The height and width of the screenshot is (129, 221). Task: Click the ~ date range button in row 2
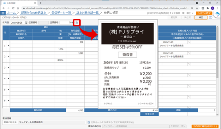click(189, 53)
